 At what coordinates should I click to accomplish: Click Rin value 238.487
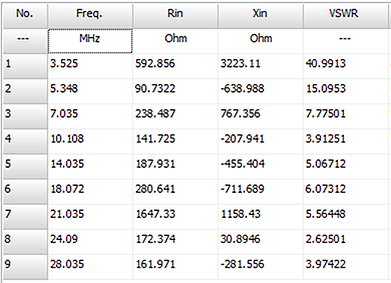pyautogui.click(x=175, y=116)
